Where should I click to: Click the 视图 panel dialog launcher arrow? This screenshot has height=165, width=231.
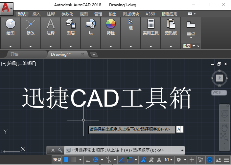[198, 46]
